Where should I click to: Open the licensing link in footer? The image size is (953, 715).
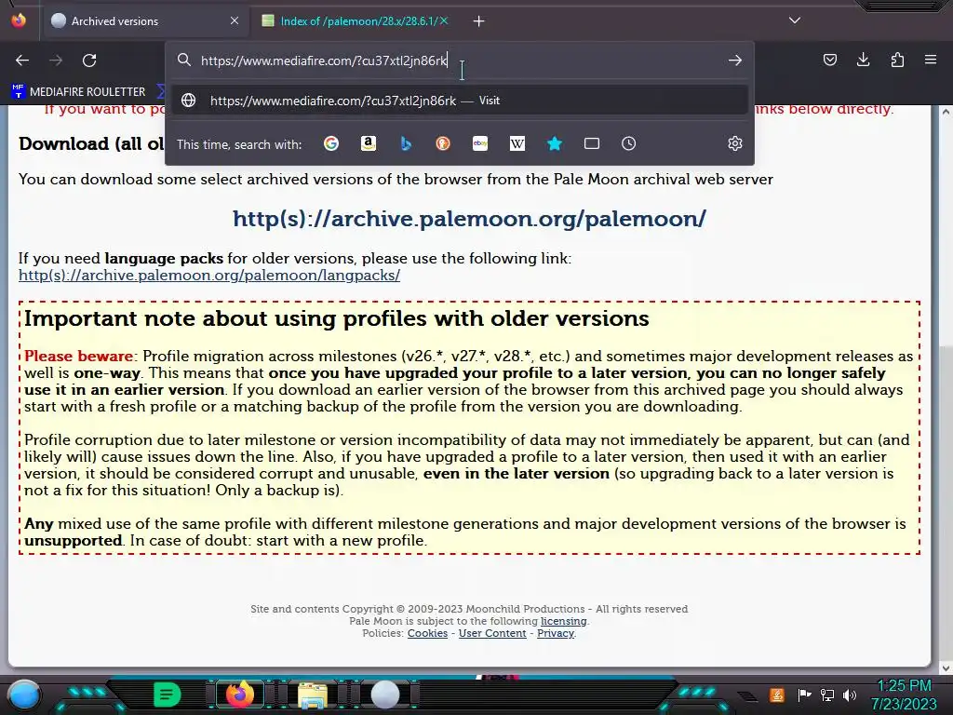click(x=563, y=621)
